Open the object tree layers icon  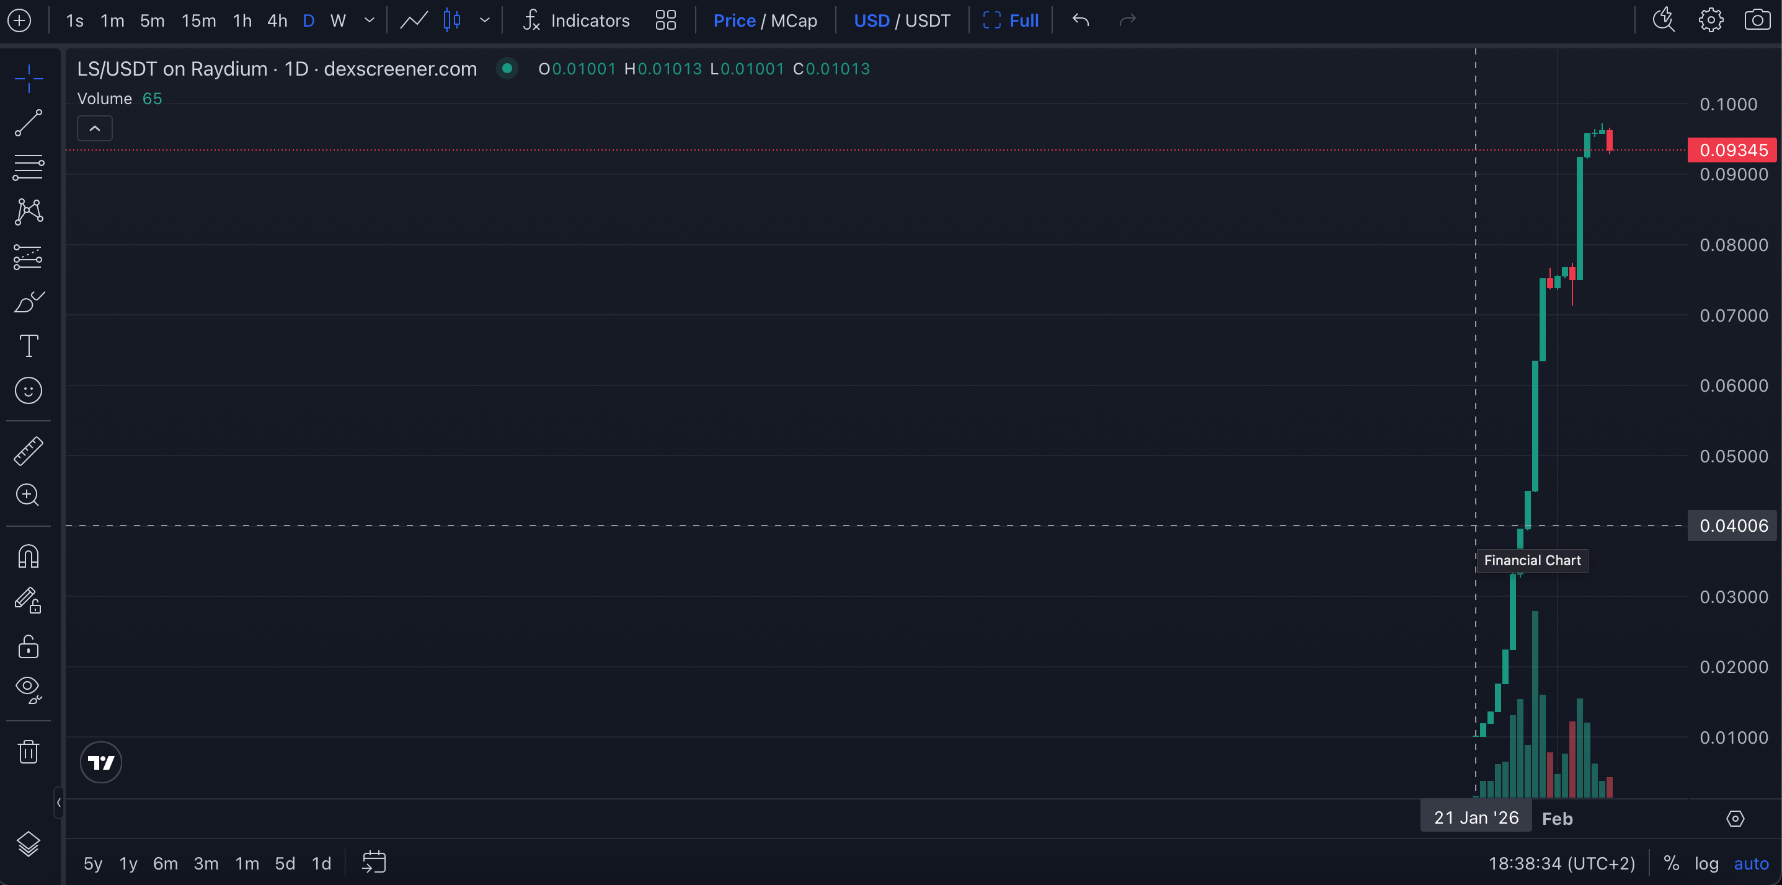[29, 843]
